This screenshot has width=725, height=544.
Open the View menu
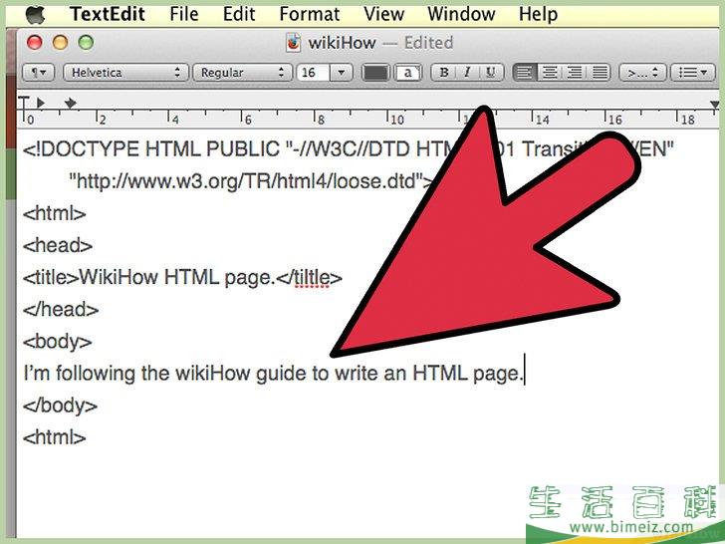(383, 14)
